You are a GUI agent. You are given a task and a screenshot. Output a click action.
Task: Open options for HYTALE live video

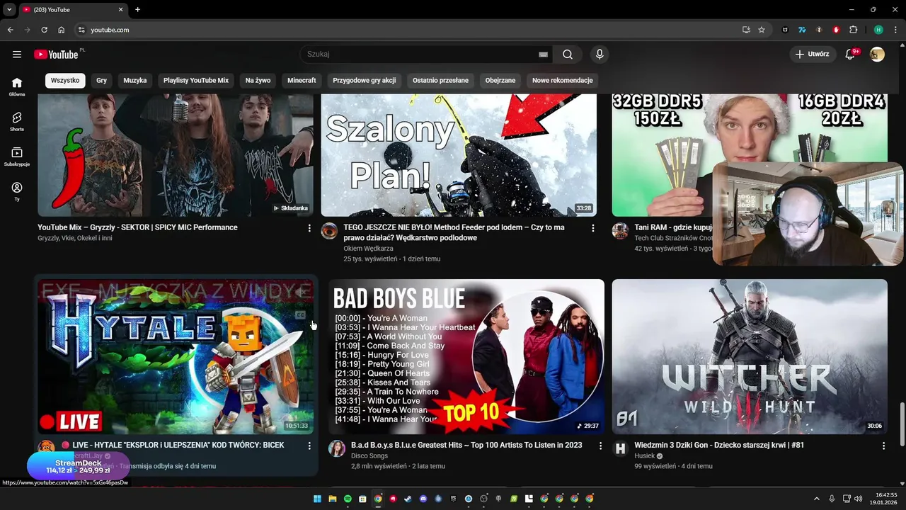[309, 446]
